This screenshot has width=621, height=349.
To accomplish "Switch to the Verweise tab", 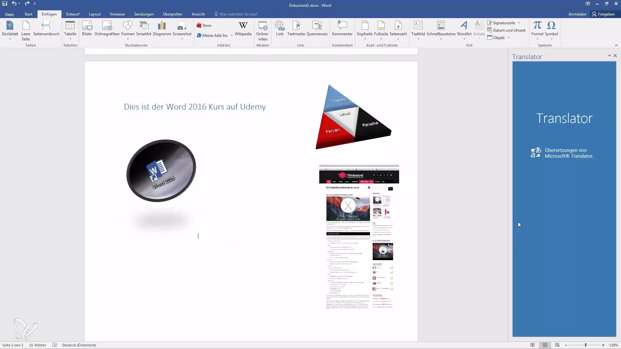I will [117, 14].
